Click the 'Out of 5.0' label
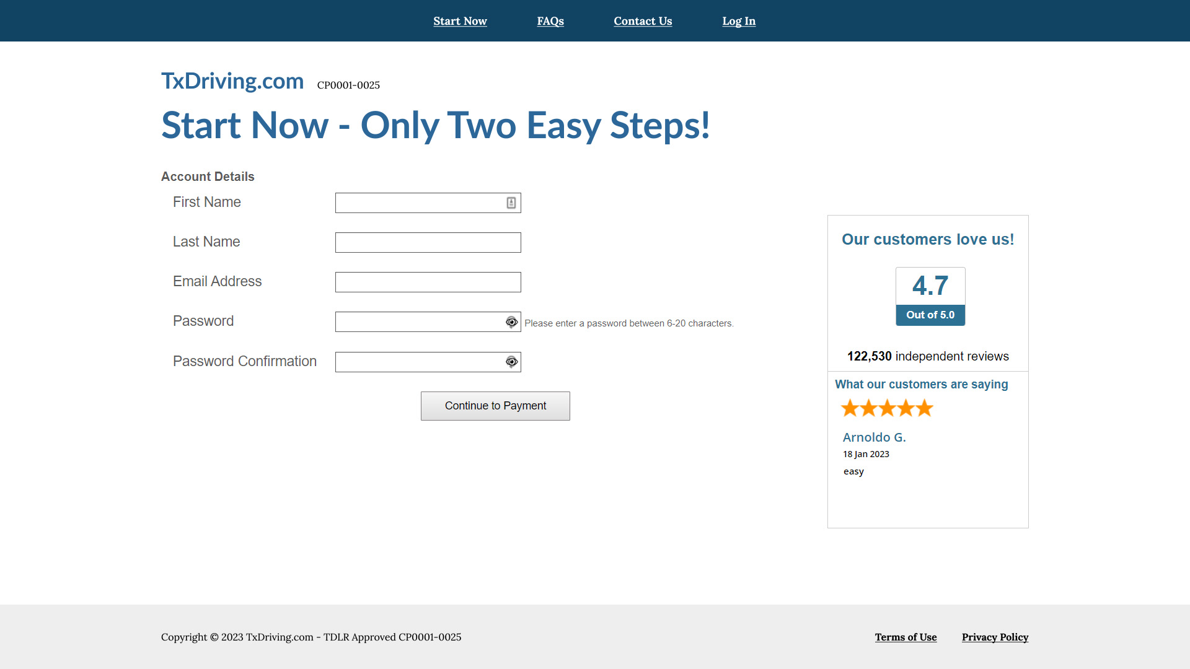 [x=930, y=315]
